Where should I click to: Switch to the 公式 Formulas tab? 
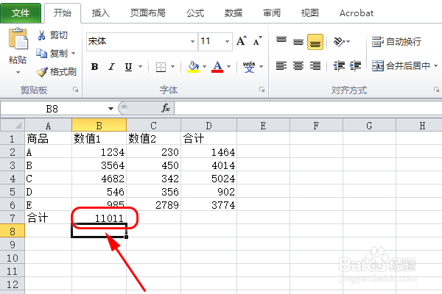click(x=195, y=13)
